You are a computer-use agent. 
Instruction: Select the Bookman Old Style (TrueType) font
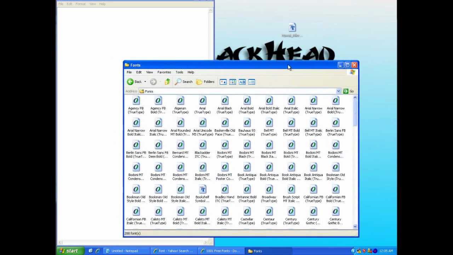(x=336, y=172)
